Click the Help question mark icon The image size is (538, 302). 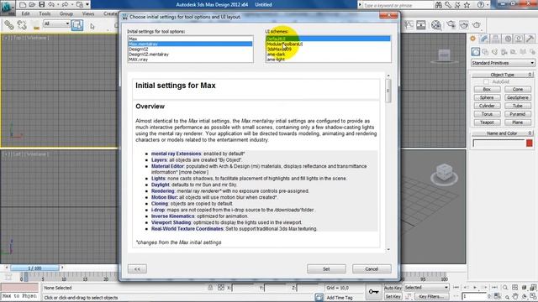pyautogui.click(x=481, y=5)
